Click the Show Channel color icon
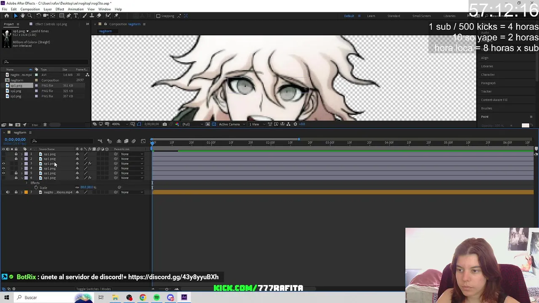This screenshot has width=539, height=303. point(177,124)
